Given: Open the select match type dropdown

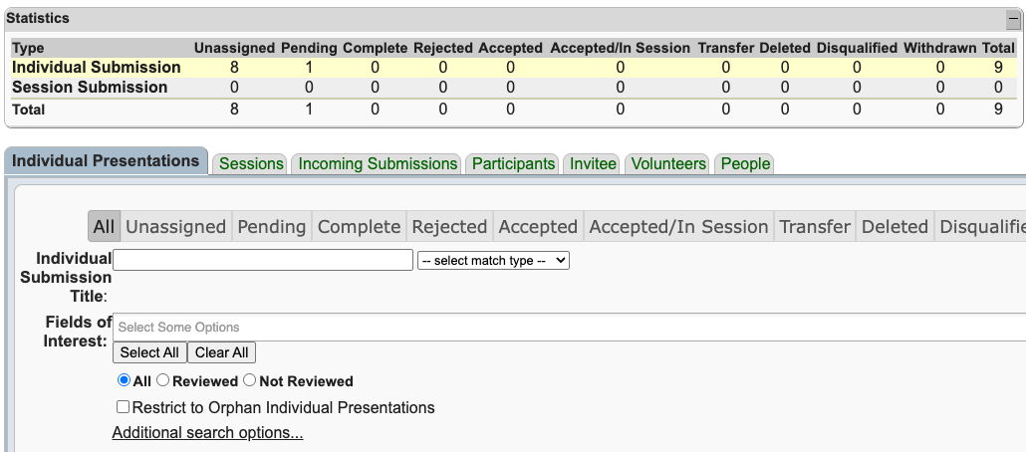Looking at the screenshot, I should [493, 260].
